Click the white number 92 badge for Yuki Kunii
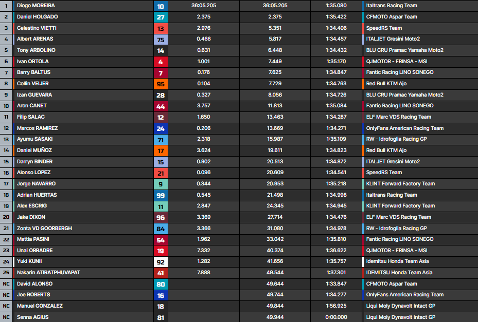 point(161,262)
